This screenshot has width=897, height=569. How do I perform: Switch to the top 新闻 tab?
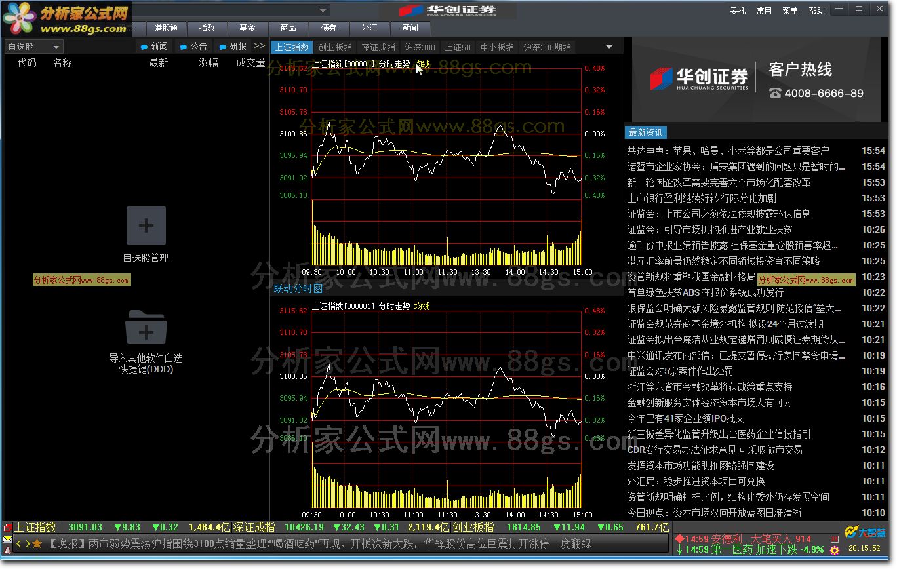(x=410, y=28)
